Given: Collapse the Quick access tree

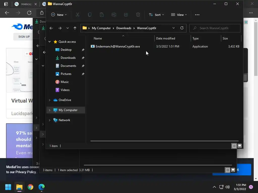Looking at the screenshot, I should (x=50, y=42).
